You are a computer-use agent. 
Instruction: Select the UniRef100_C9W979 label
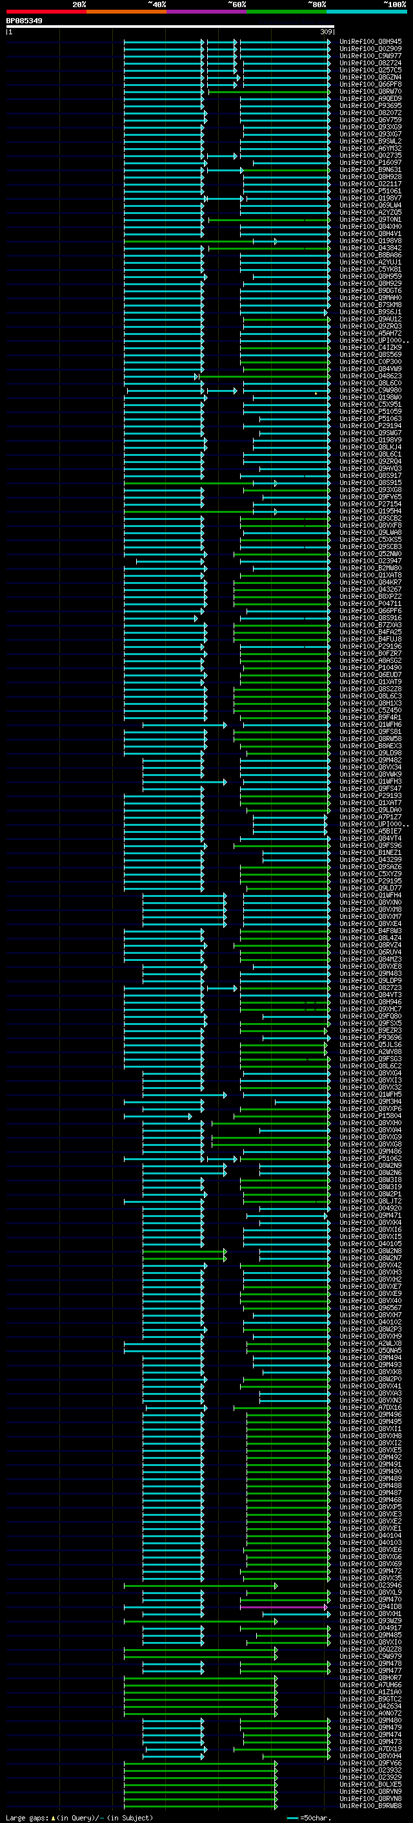click(x=370, y=1657)
